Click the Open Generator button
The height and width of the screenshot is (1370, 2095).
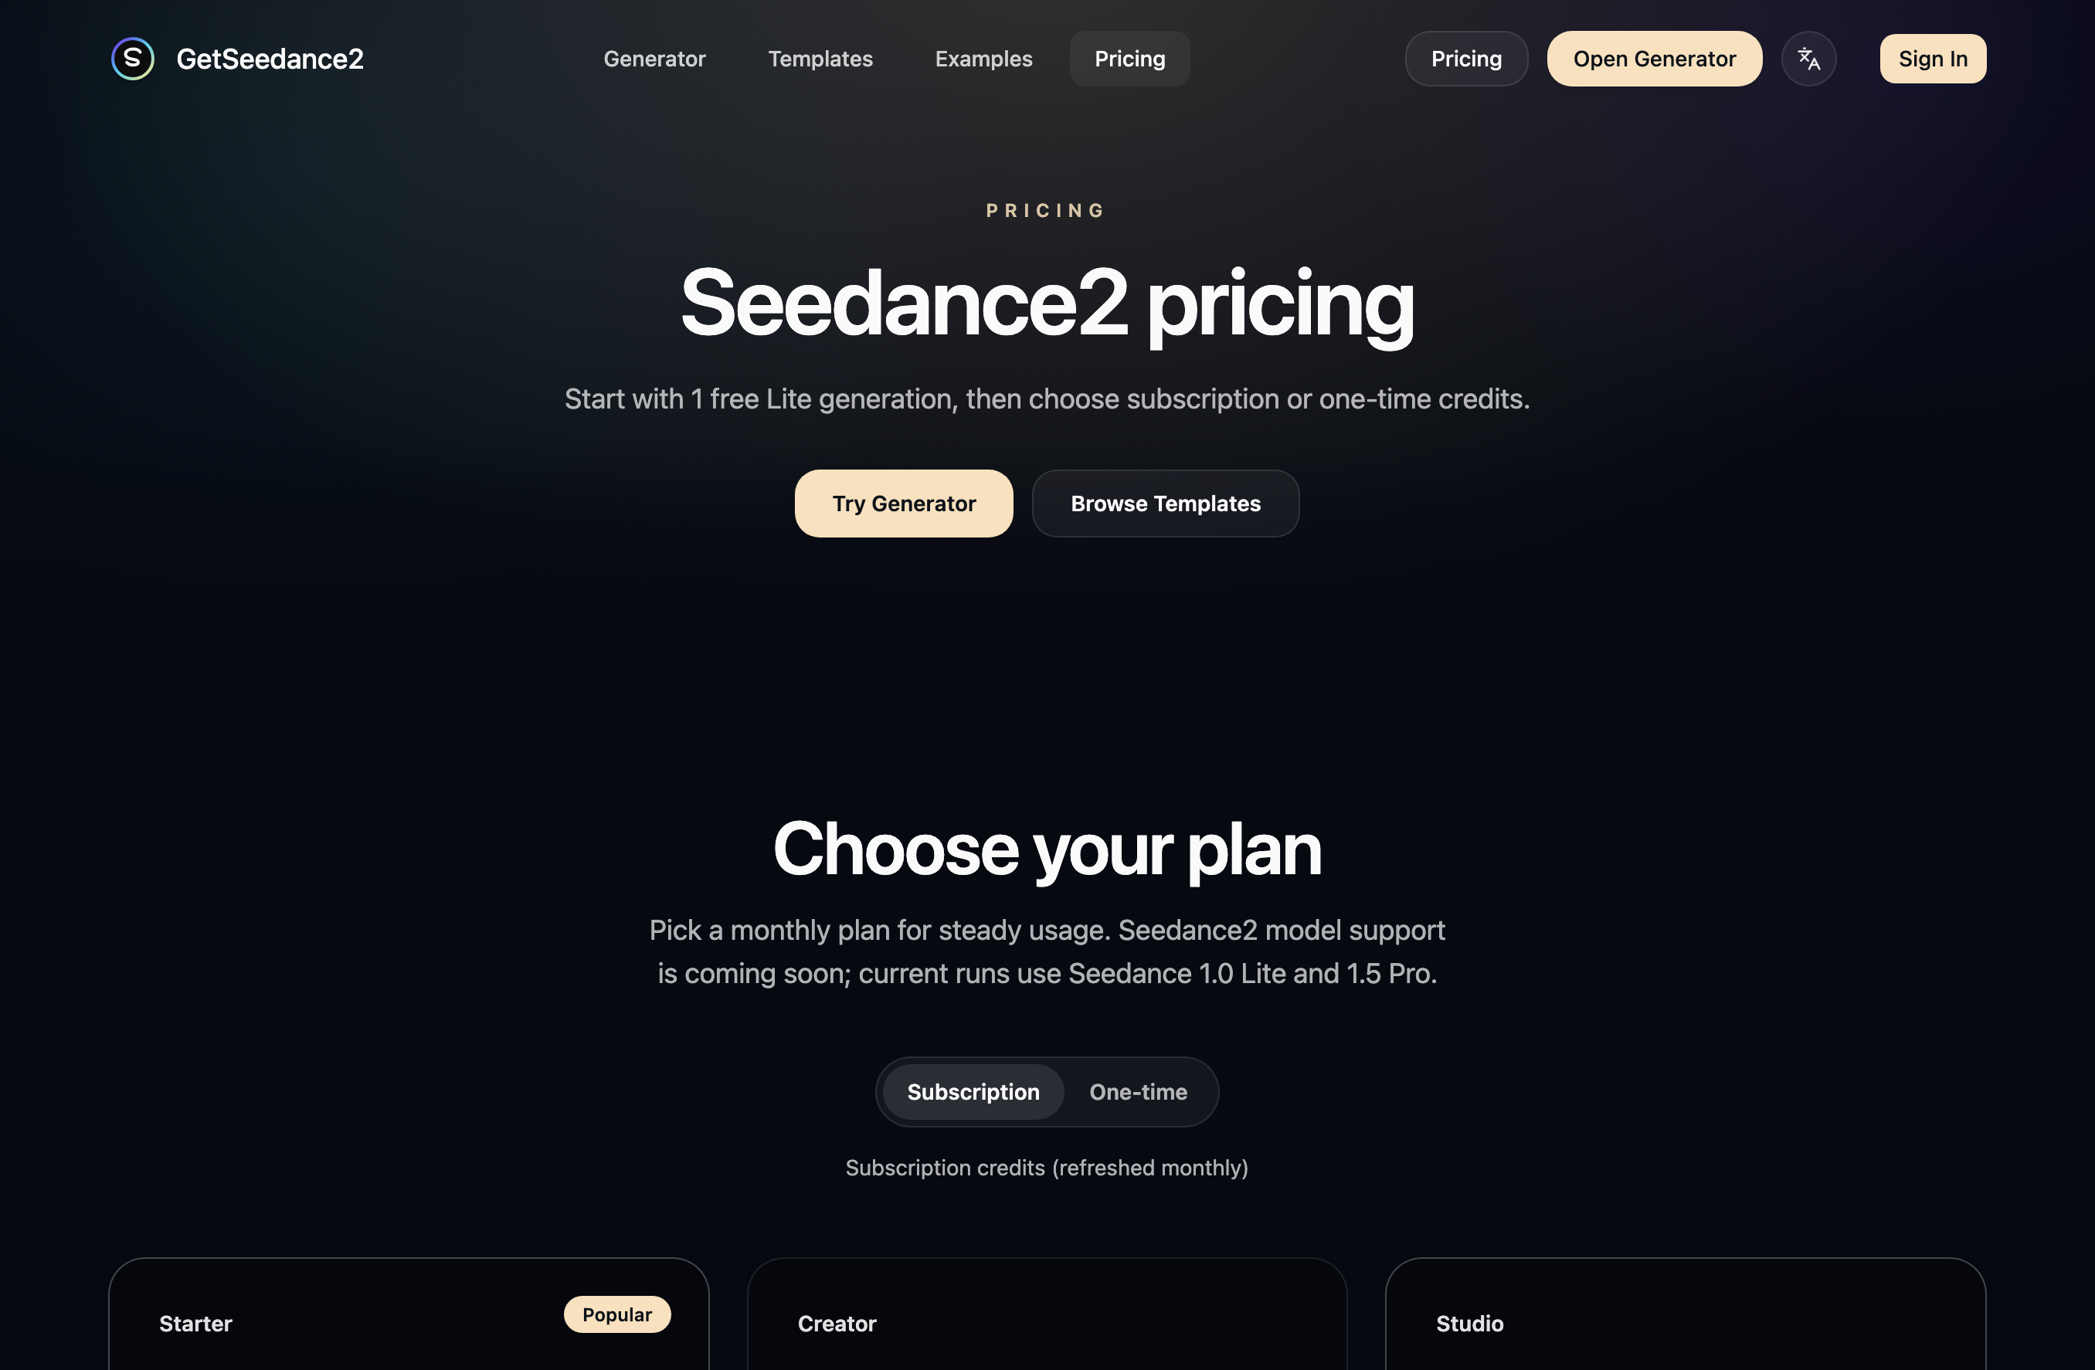(x=1655, y=58)
